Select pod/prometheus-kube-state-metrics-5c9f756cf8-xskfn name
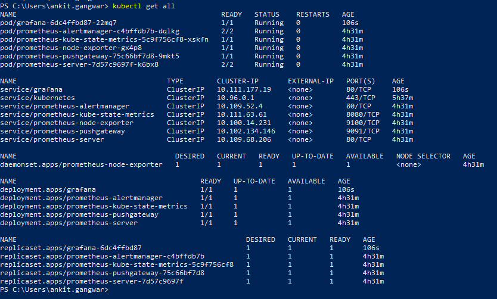The image size is (497, 299). point(104,39)
